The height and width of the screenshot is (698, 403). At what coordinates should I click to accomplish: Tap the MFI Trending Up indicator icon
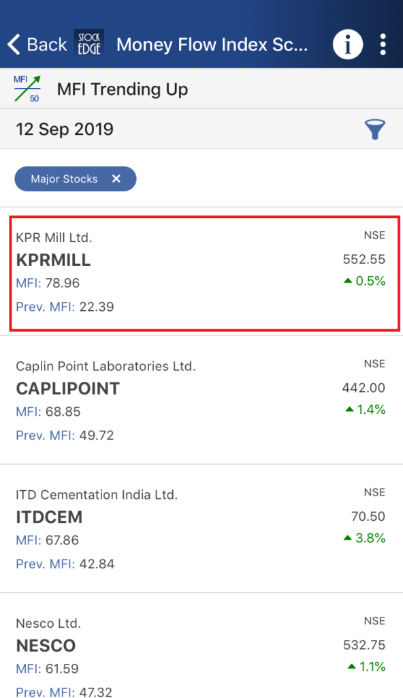click(28, 89)
